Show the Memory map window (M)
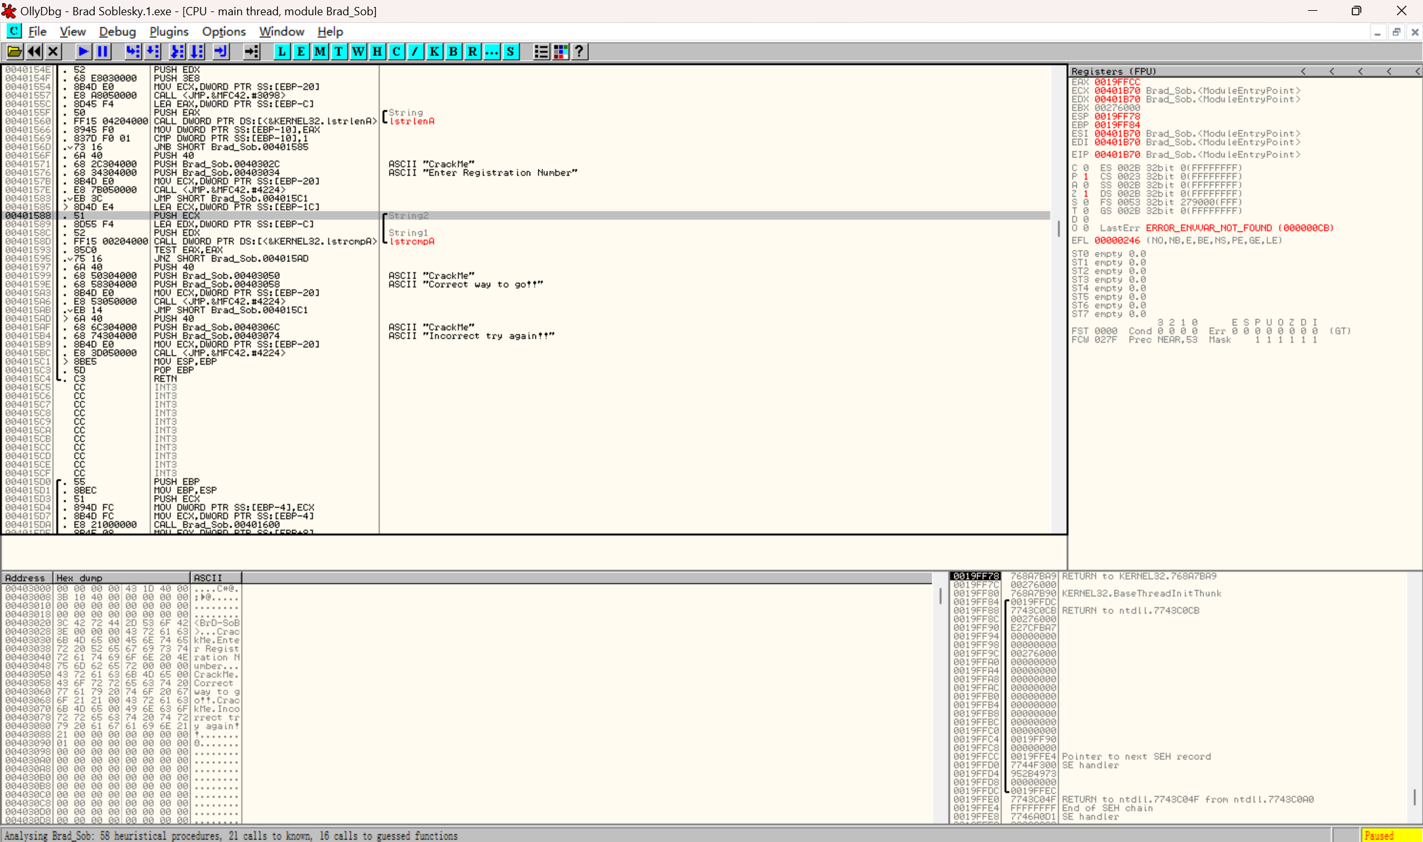1423x842 pixels. click(x=319, y=52)
